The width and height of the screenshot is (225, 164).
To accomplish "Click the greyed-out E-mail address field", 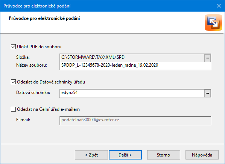I will pyautogui.click(x=135, y=121).
